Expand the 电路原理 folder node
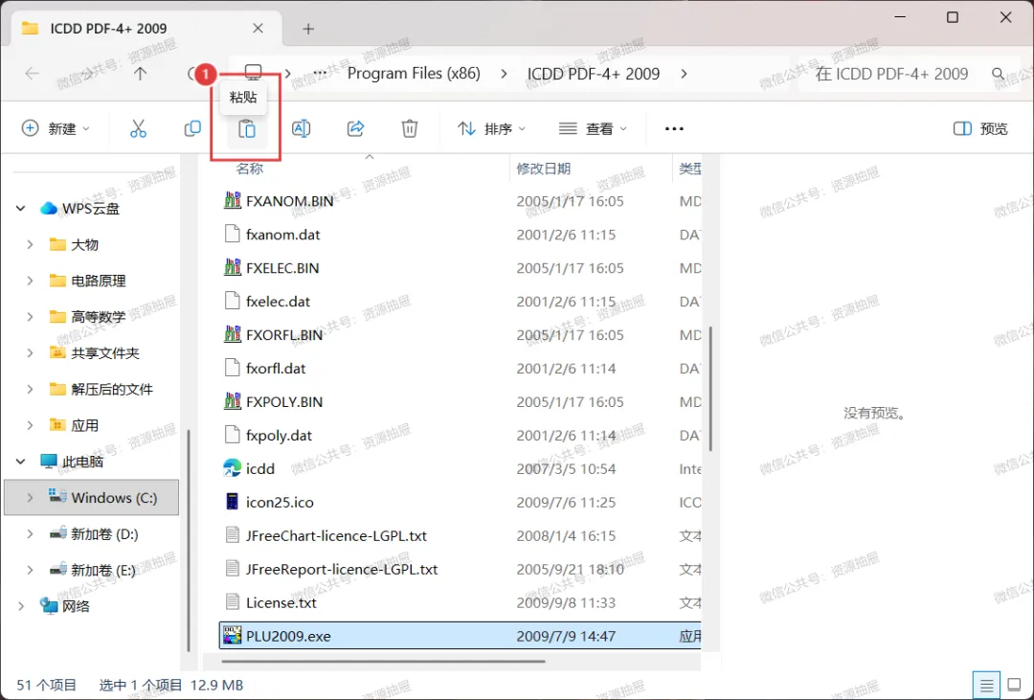 [30, 282]
